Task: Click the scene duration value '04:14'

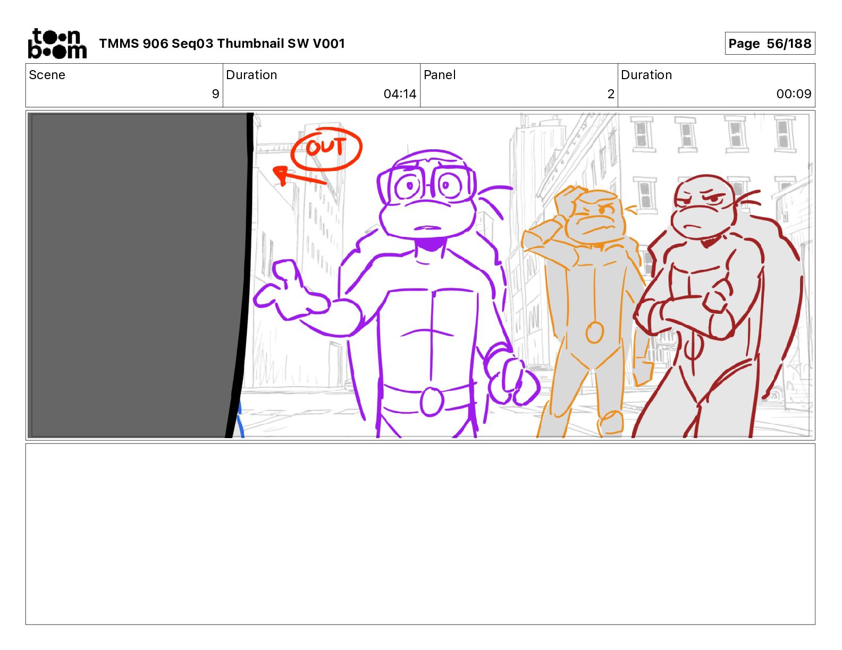Action: click(x=400, y=94)
